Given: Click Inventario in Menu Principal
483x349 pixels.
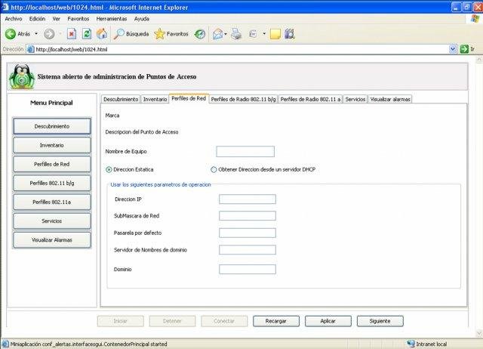Looking at the screenshot, I should pos(52,145).
